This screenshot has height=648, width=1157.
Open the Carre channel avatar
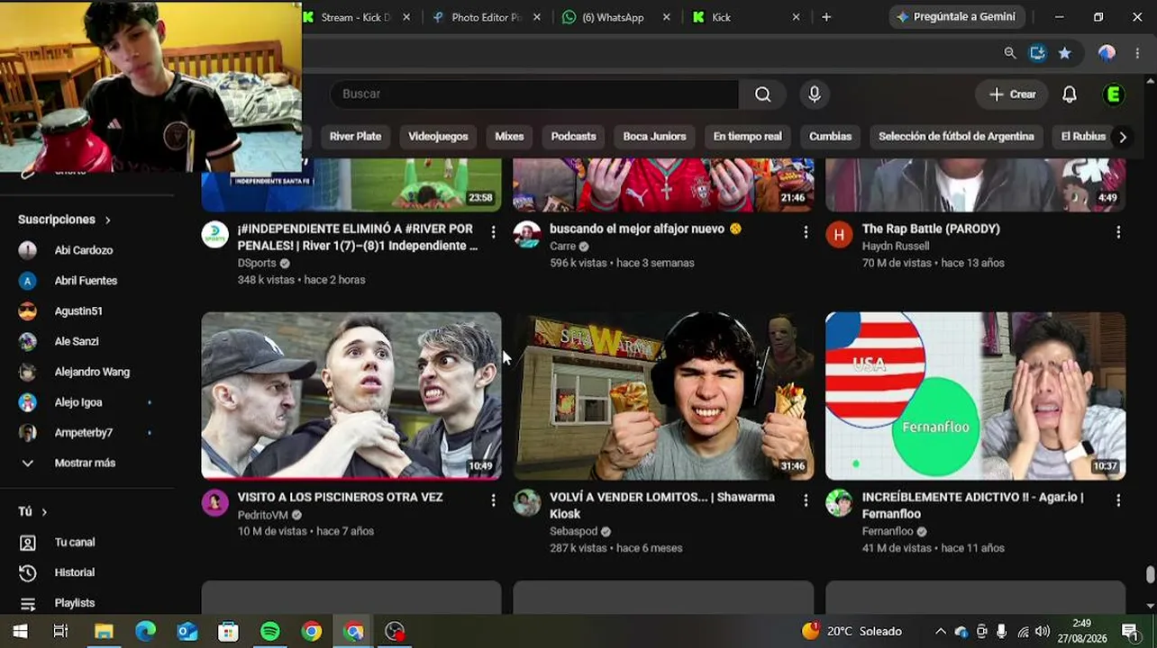click(527, 235)
